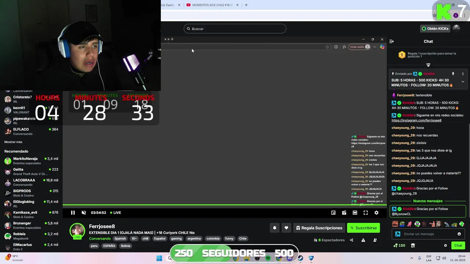This screenshot has width=470, height=264.
Task: Open LACOBRAAA recommended channel
Action: 31,182
